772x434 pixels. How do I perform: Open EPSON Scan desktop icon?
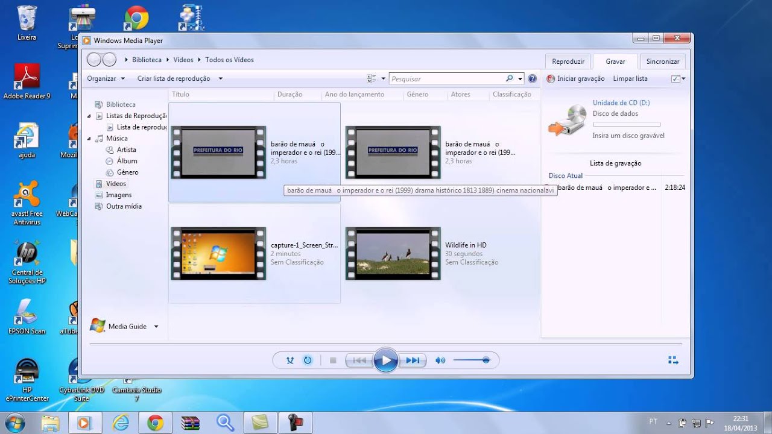27,317
